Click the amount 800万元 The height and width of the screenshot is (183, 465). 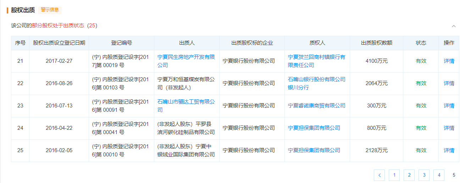[x=377, y=128]
